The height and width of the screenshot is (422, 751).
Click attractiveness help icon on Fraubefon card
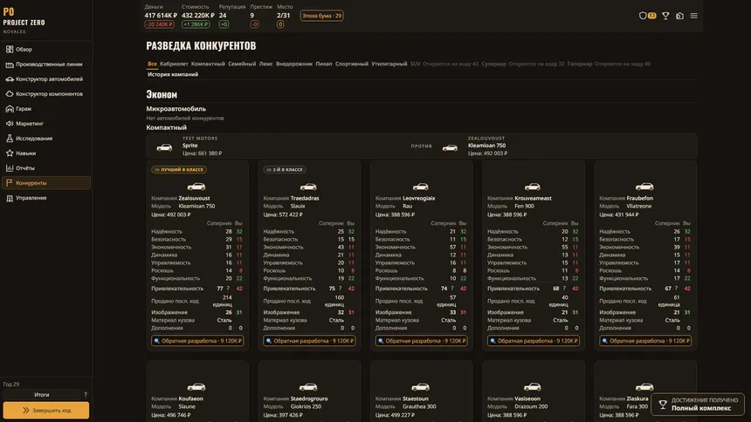coord(676,289)
